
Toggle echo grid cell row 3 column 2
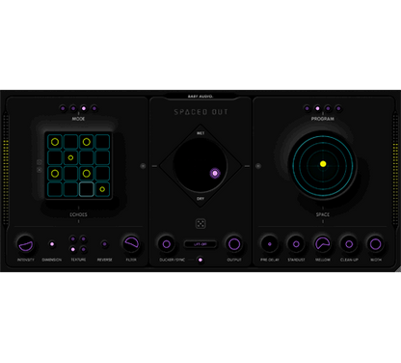(x=70, y=174)
